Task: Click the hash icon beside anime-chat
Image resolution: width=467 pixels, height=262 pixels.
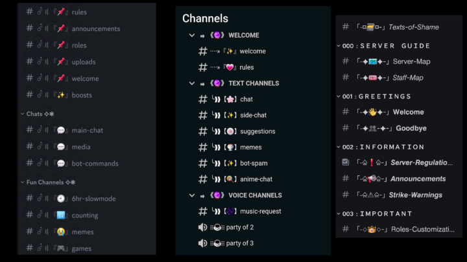Action: [x=202, y=179]
